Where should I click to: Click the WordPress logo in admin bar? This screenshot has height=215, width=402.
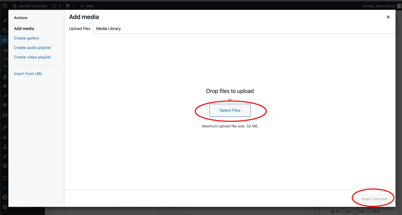pos(5,6)
